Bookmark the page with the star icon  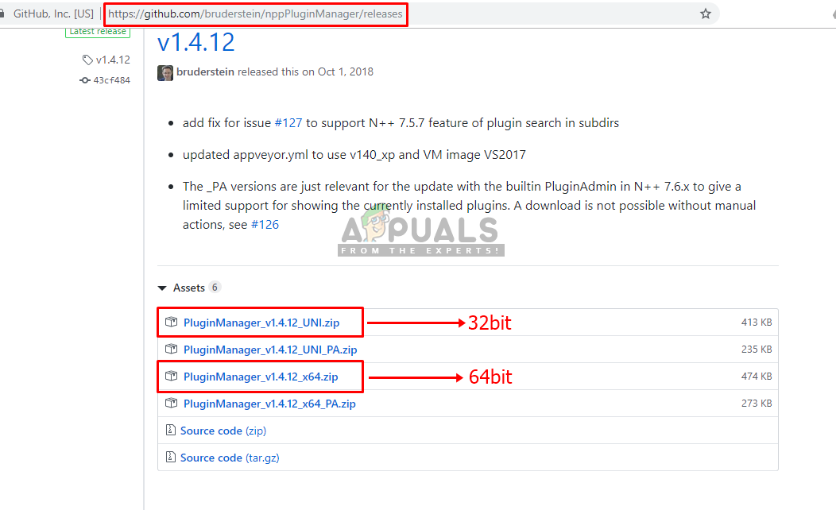(706, 14)
